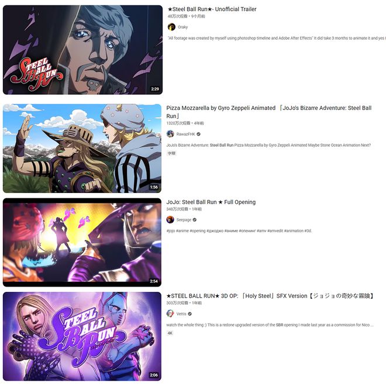Image resolution: width=386 pixels, height=386 pixels.
Task: Play the Full Opening video thumbnail
Action: click(82, 242)
